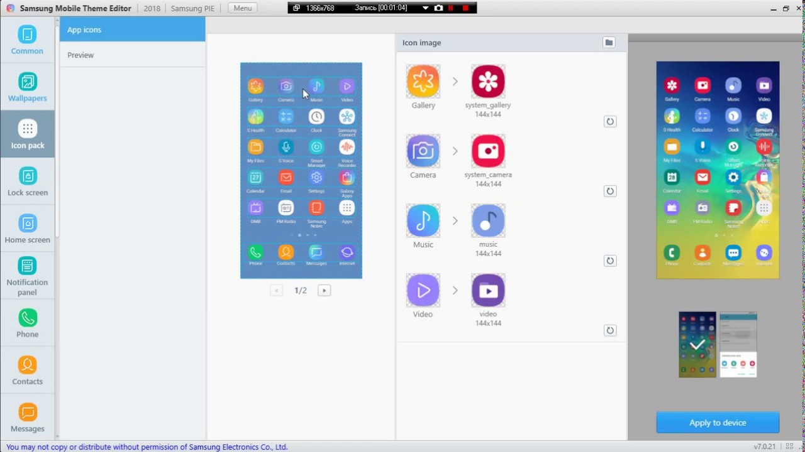Select the settings screen preview thumbnail
This screenshot has width=805, height=452.
(738, 345)
